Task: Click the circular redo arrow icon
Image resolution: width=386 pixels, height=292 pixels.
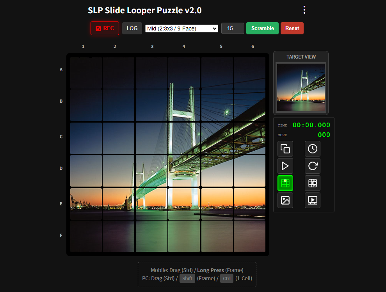Action: 313,166
